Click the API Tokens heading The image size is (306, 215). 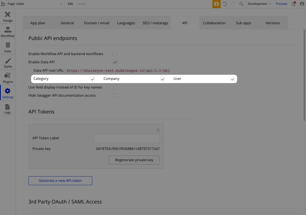pos(41,112)
